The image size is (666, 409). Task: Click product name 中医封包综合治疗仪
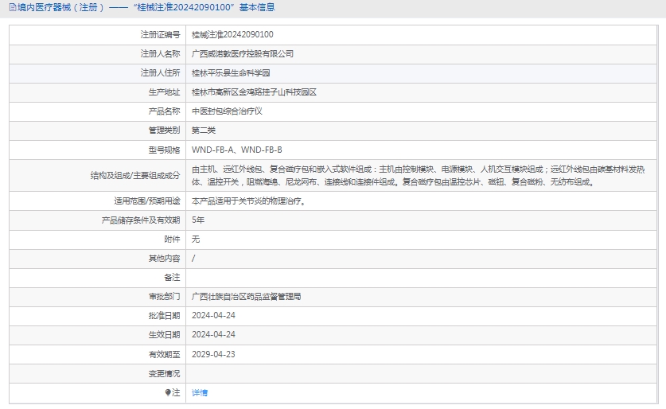pyautogui.click(x=227, y=111)
